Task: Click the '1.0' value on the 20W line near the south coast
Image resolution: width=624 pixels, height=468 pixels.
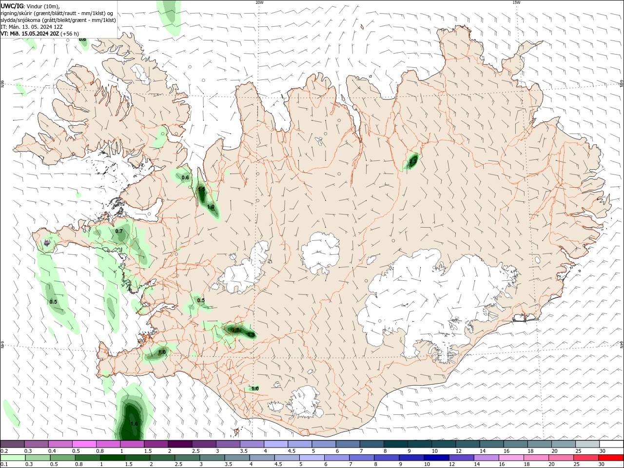Action: point(254,389)
